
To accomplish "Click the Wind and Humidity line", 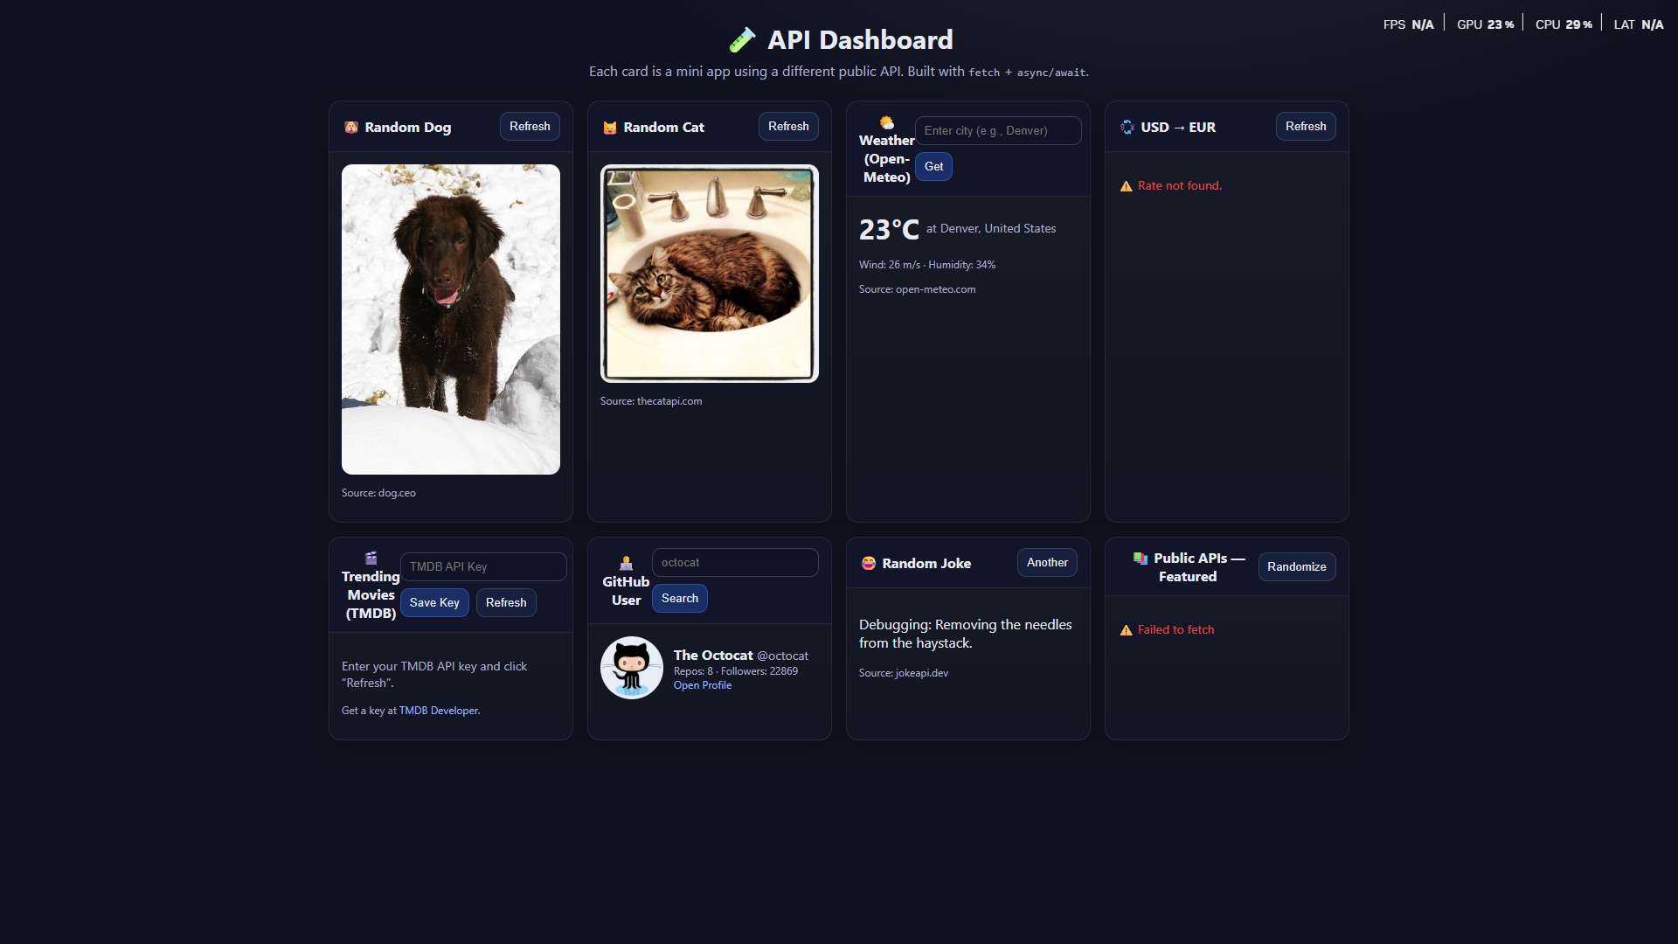I will pyautogui.click(x=927, y=265).
